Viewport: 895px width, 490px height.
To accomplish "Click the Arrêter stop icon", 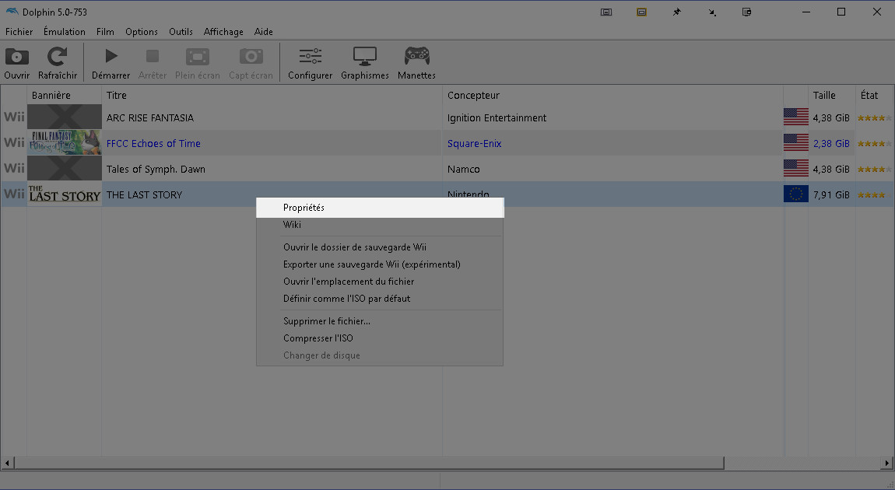I will pyautogui.click(x=153, y=57).
